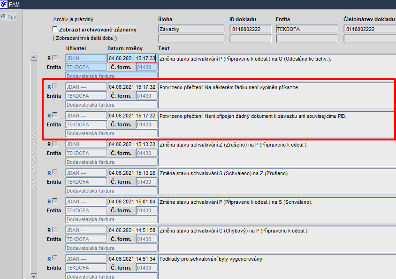Click the first 04.06.2021 15:17:32 date field
Image resolution: width=396 pixels, height=279 pixels.
point(133,87)
